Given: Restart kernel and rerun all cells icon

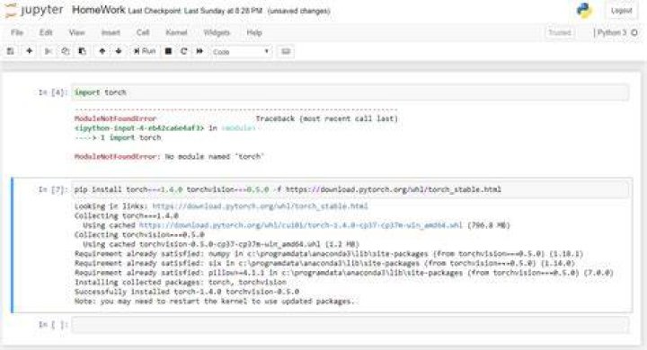Looking at the screenshot, I should [x=199, y=51].
